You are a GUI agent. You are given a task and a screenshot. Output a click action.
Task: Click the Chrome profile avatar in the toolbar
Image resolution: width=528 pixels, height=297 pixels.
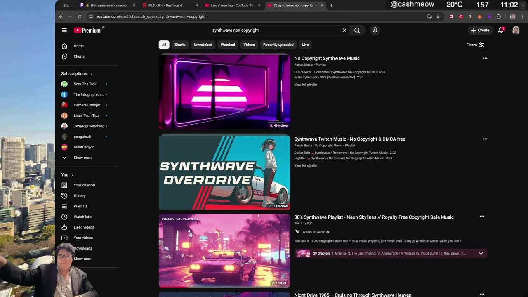(513, 16)
